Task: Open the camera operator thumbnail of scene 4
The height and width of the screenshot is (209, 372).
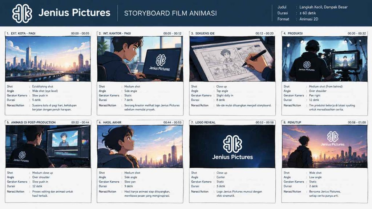Action: tap(324, 59)
